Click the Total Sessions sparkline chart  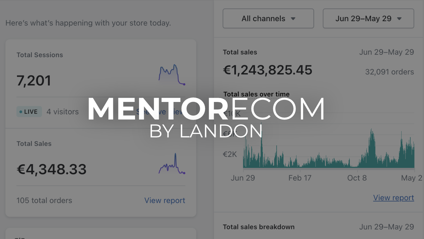(x=172, y=75)
